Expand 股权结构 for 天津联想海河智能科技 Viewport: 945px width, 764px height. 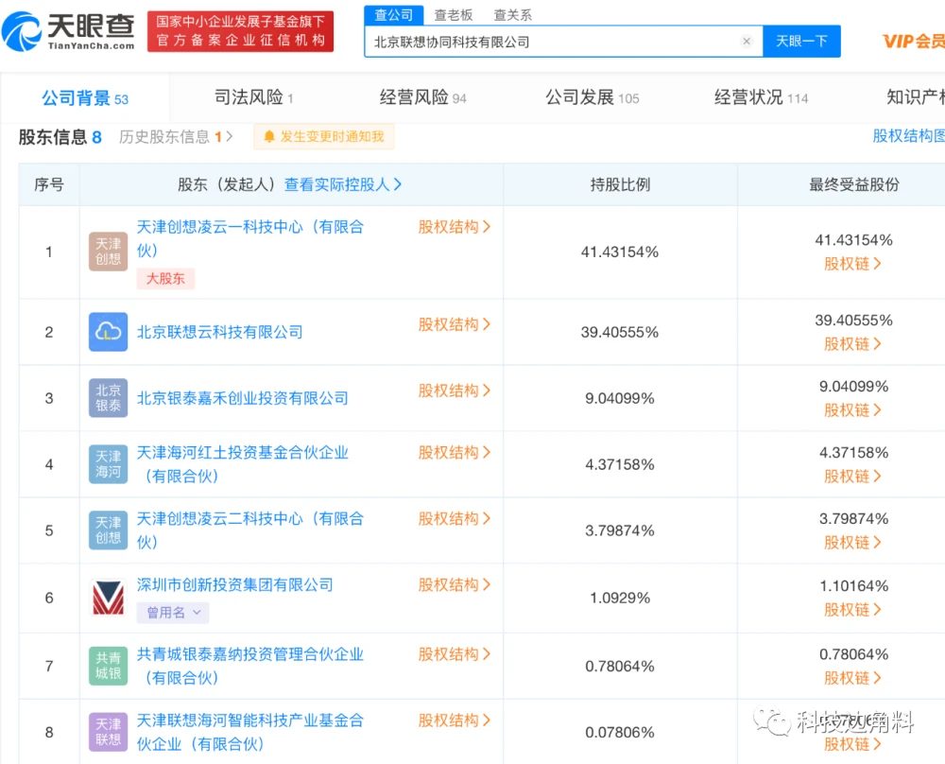(455, 721)
